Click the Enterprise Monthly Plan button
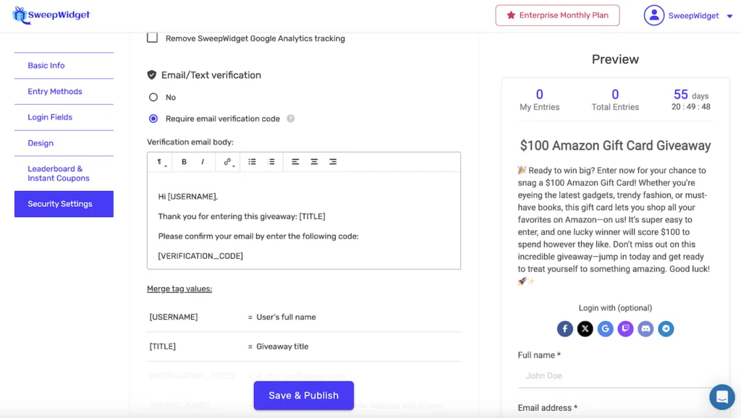The height and width of the screenshot is (418, 741). (557, 15)
